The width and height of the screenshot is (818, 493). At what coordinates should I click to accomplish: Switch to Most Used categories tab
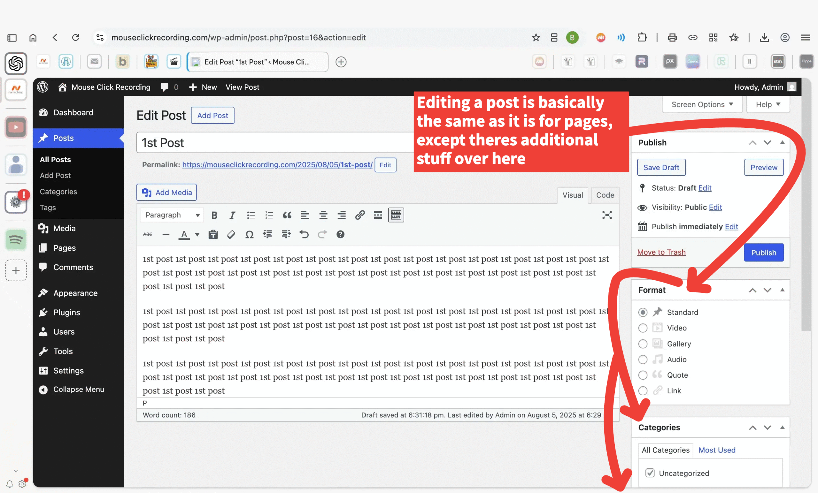tap(717, 450)
